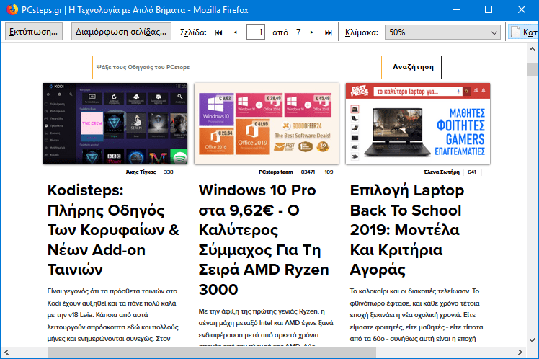Select portrait orientation button
The width and height of the screenshot is (539, 359).
pos(523,32)
